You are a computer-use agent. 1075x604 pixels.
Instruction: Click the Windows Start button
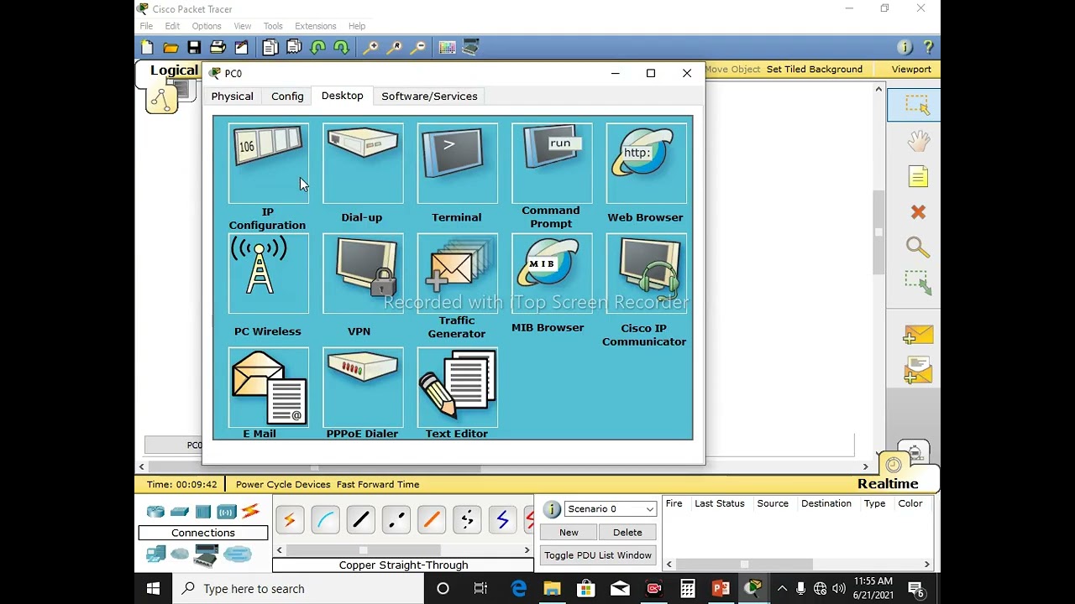[x=153, y=589]
